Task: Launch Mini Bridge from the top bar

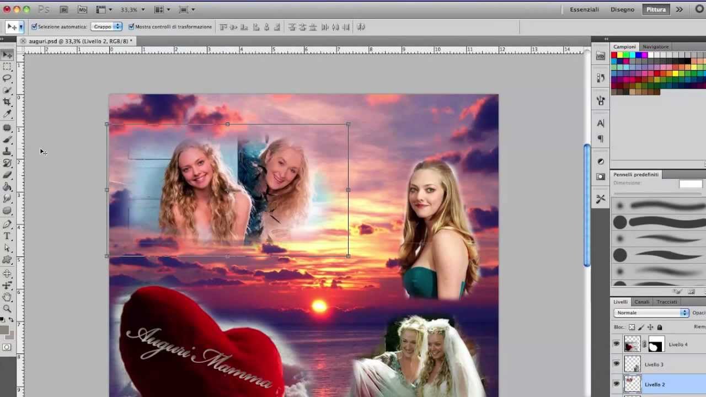Action: [82, 9]
